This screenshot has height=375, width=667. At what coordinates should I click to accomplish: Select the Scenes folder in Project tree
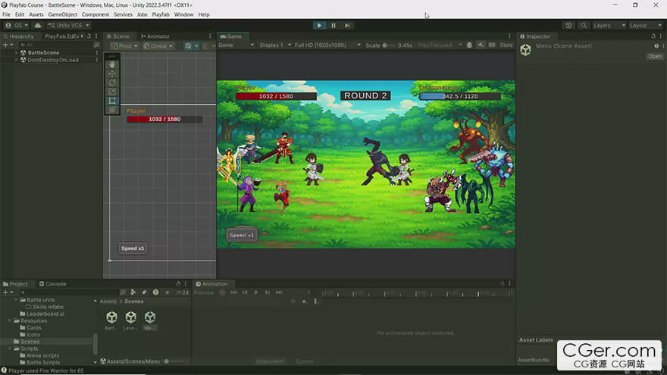point(47,342)
